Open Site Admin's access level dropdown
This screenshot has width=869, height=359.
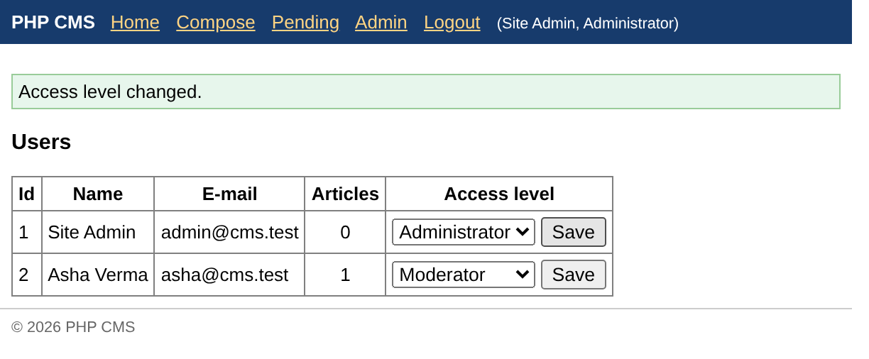pos(464,232)
